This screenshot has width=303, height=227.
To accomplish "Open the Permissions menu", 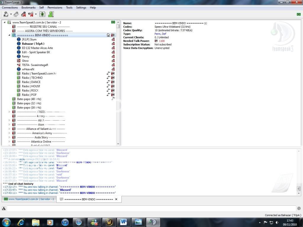I will [55, 7].
